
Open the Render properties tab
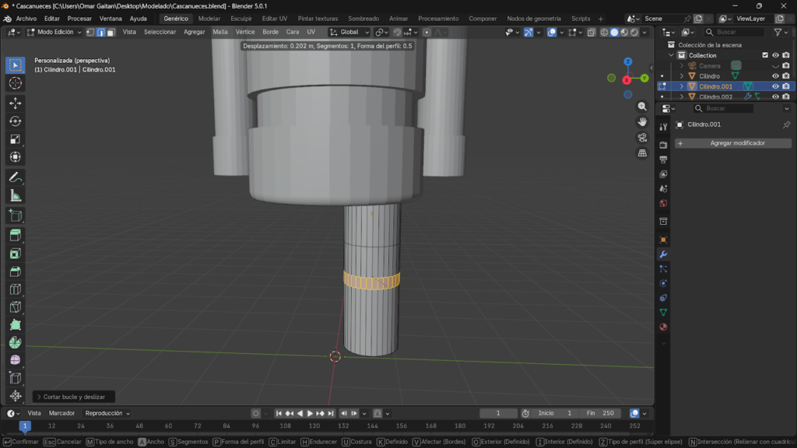pos(663,144)
